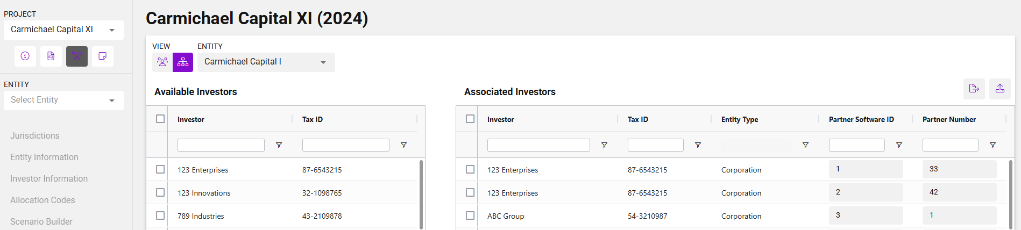Click the Available Investors name filter field

pos(221,145)
